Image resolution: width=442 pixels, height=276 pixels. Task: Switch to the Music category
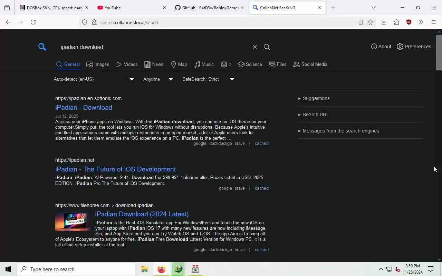[204, 64]
